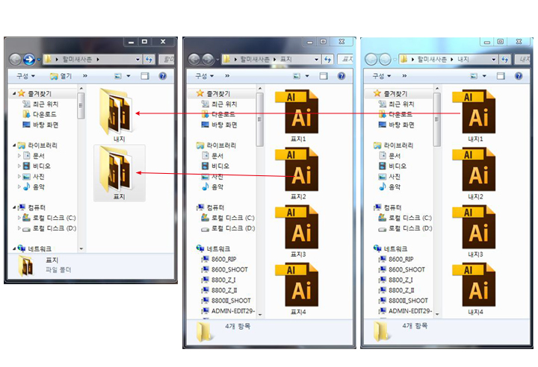Viewport: 538px width, 367px height.
Task: Collapse 즐겨찾기 in the 할미새사촌 window sidebar
Action: point(14,93)
